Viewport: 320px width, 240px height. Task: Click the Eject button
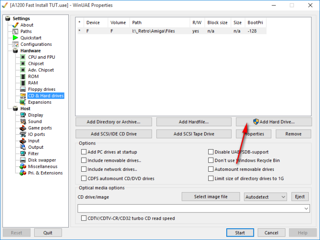(300, 197)
